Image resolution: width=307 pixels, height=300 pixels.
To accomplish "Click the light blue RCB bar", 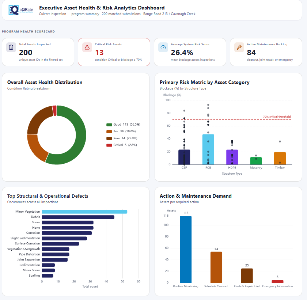I will click(208, 149).
